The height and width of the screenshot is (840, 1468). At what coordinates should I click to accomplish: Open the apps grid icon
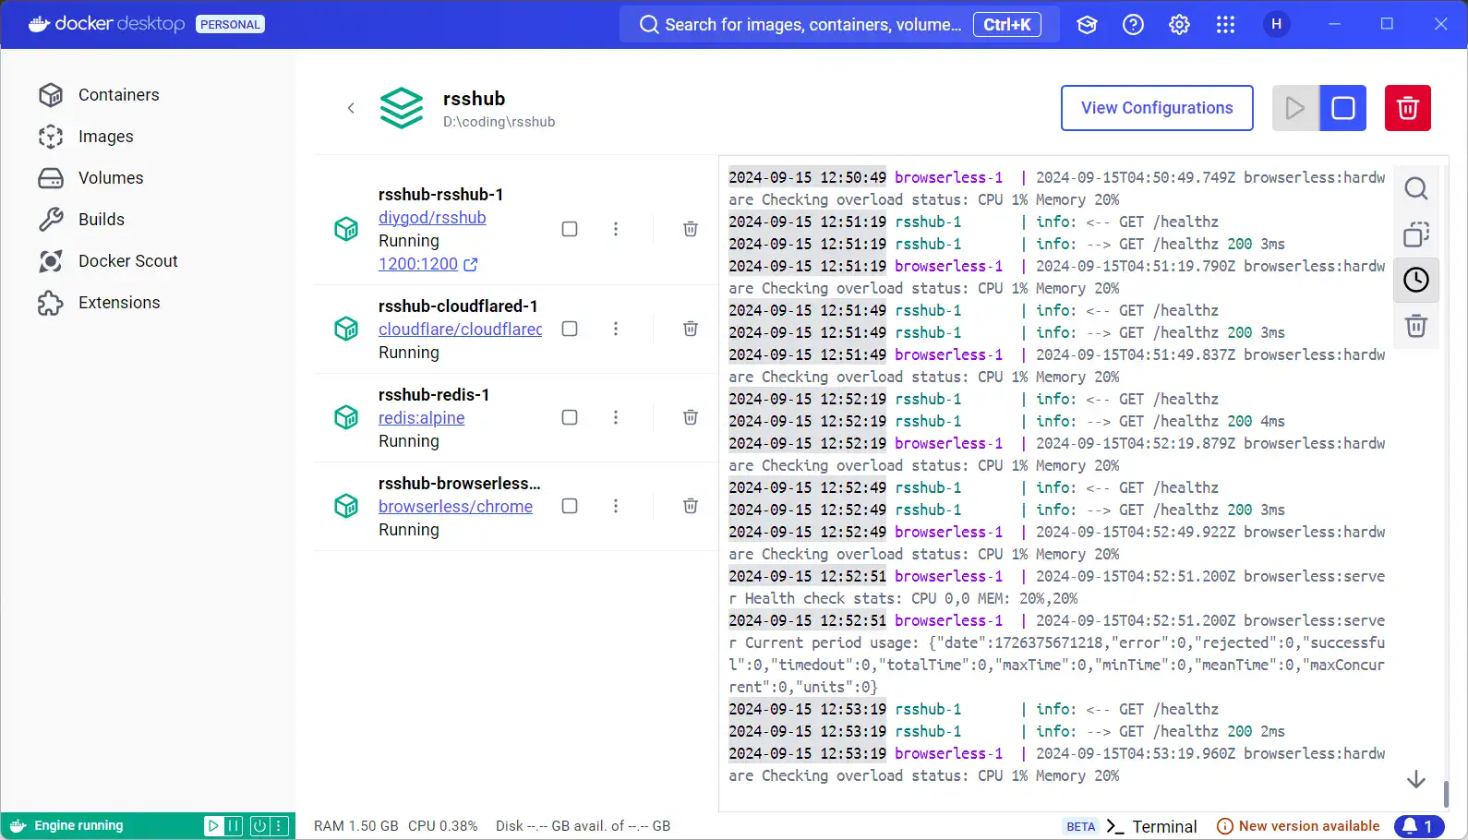(1225, 25)
